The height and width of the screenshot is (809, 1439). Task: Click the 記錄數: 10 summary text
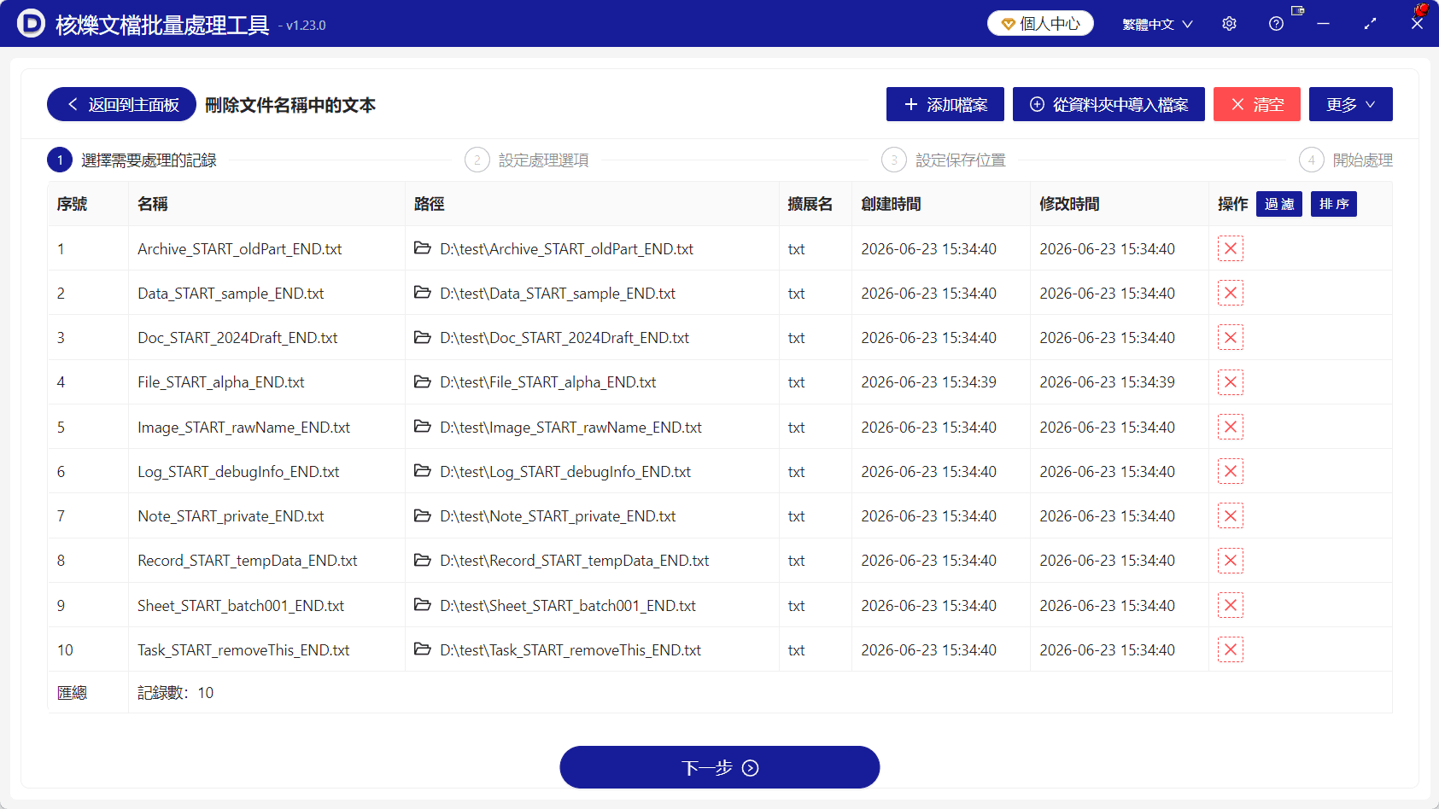click(176, 692)
